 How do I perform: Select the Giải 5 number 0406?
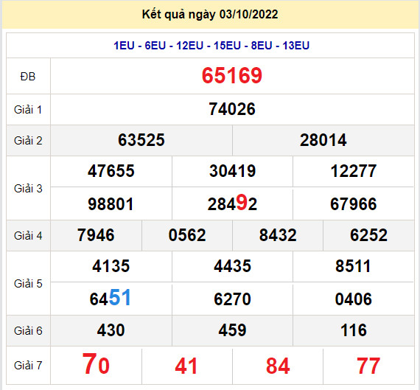click(353, 299)
